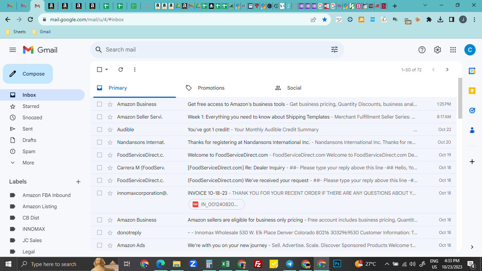482x271 pixels.
Task: Open Excel from the taskbar
Action: point(225,264)
